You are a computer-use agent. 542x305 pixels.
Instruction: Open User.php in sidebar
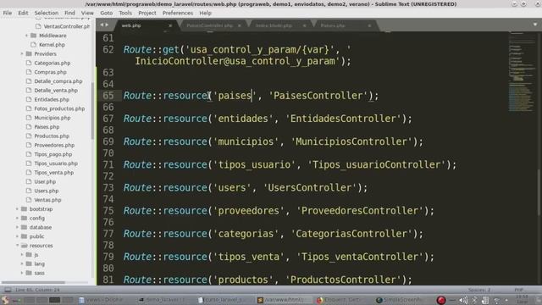click(x=45, y=181)
